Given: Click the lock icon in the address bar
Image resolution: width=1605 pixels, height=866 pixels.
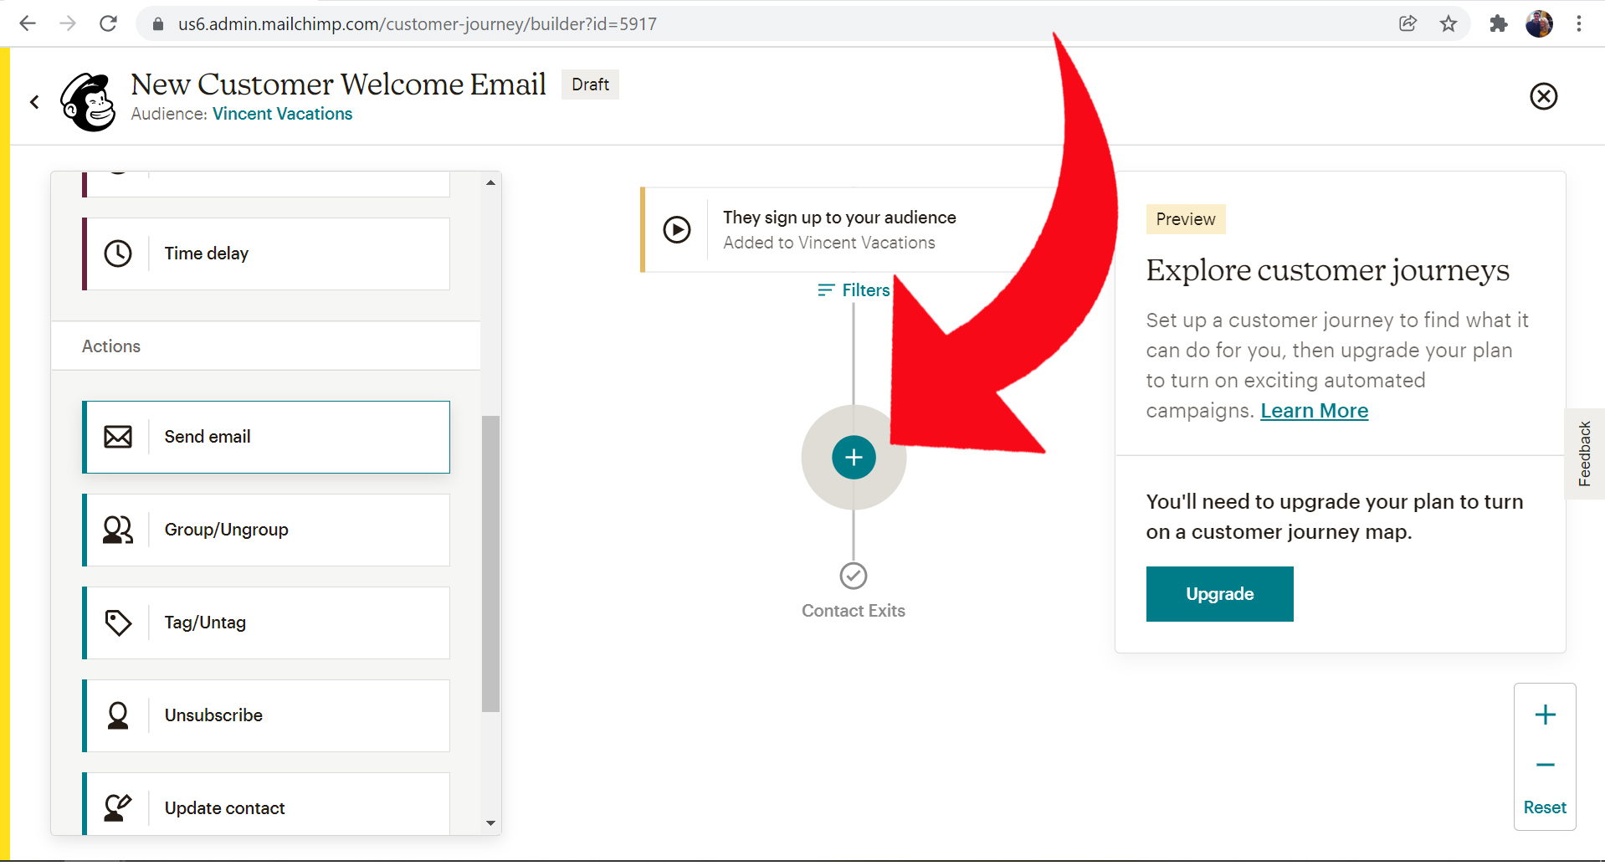Looking at the screenshot, I should (157, 24).
